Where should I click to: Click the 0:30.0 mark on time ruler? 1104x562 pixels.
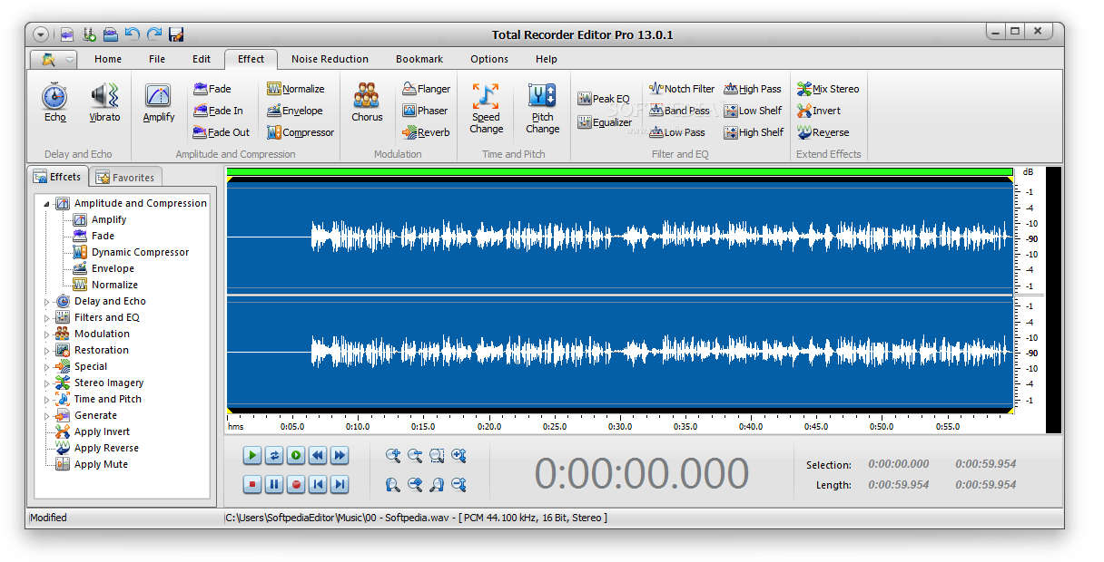(620, 425)
